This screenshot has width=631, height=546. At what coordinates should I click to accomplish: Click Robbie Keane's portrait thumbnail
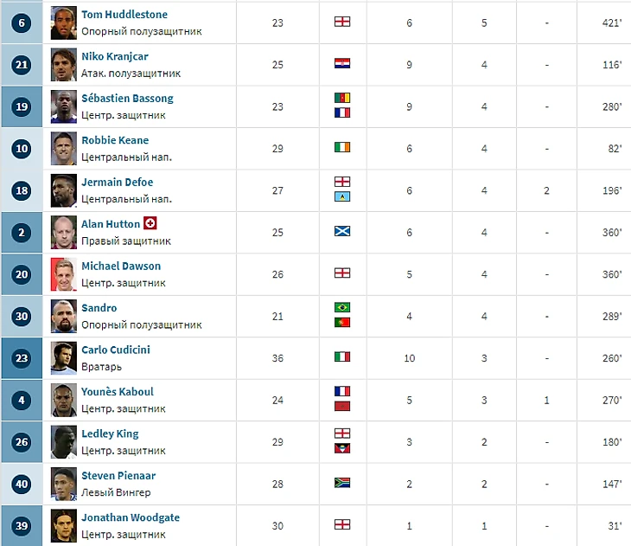coord(62,148)
